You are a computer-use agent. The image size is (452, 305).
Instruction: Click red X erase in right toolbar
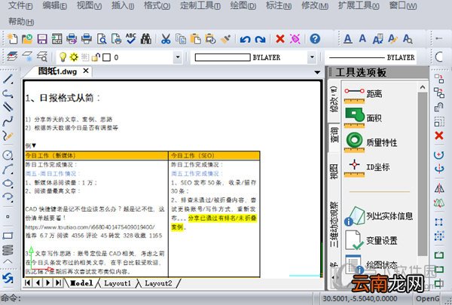pyautogui.click(x=438, y=136)
